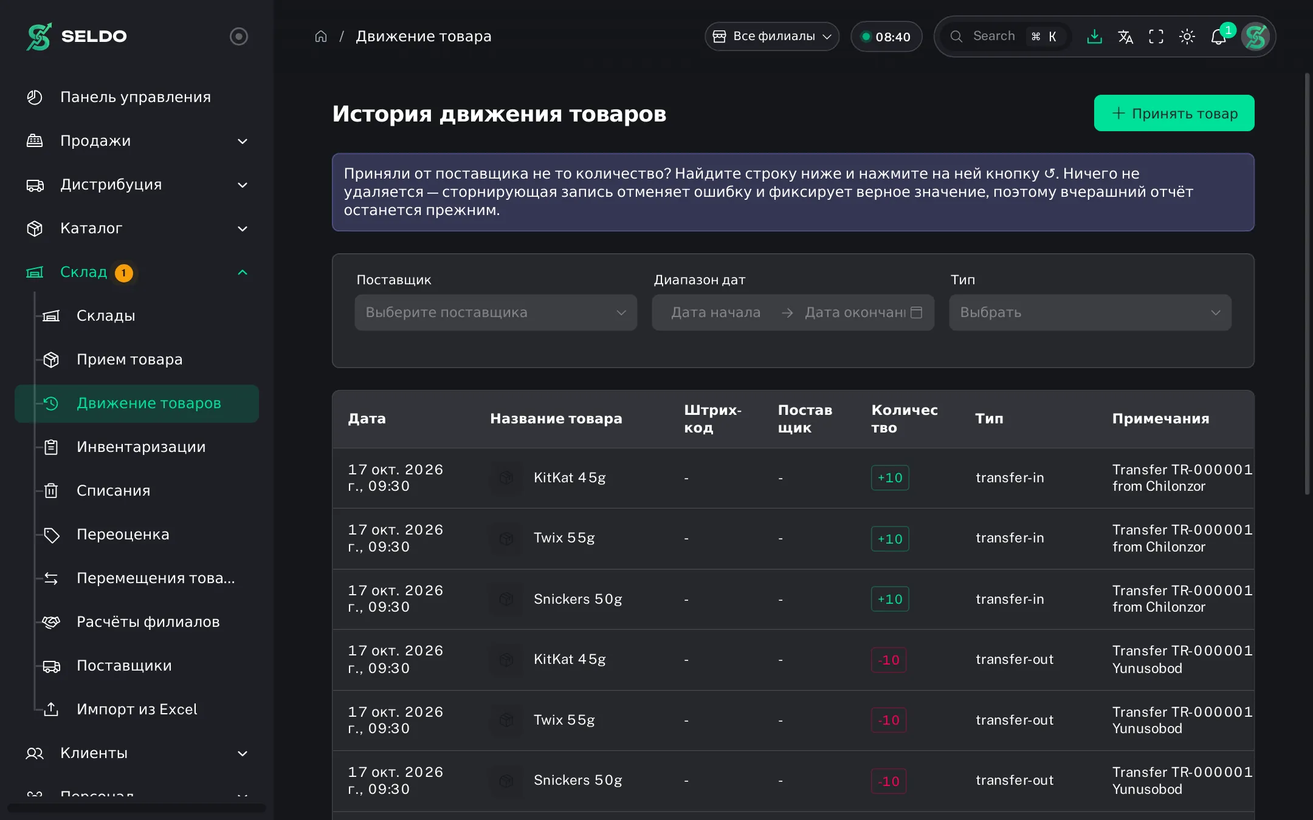Open the user avatar menu
The height and width of the screenshot is (820, 1313).
point(1255,36)
